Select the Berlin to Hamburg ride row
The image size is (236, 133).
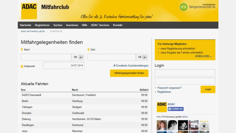(x=84, y=101)
